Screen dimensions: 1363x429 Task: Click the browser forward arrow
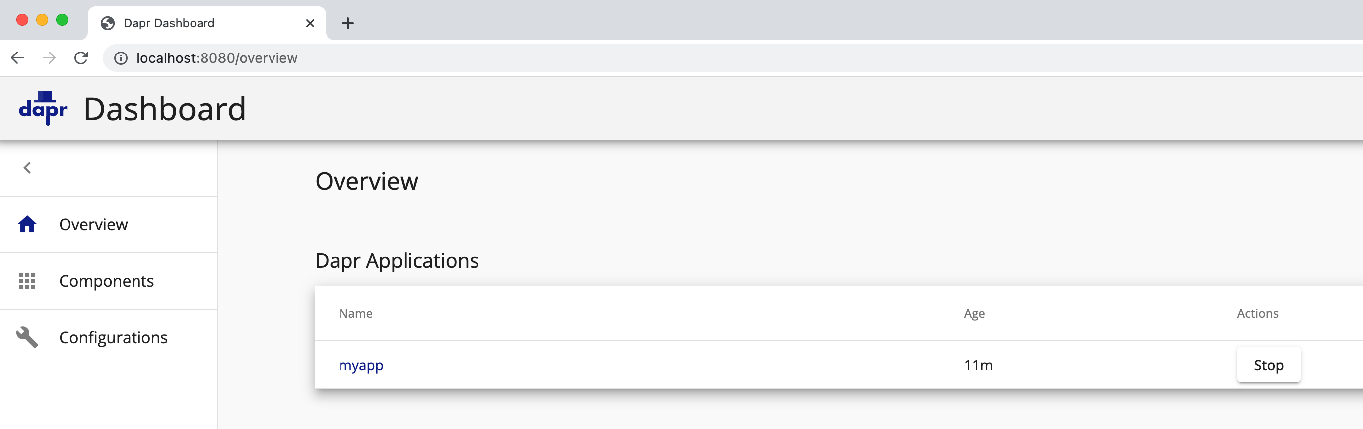coord(49,57)
